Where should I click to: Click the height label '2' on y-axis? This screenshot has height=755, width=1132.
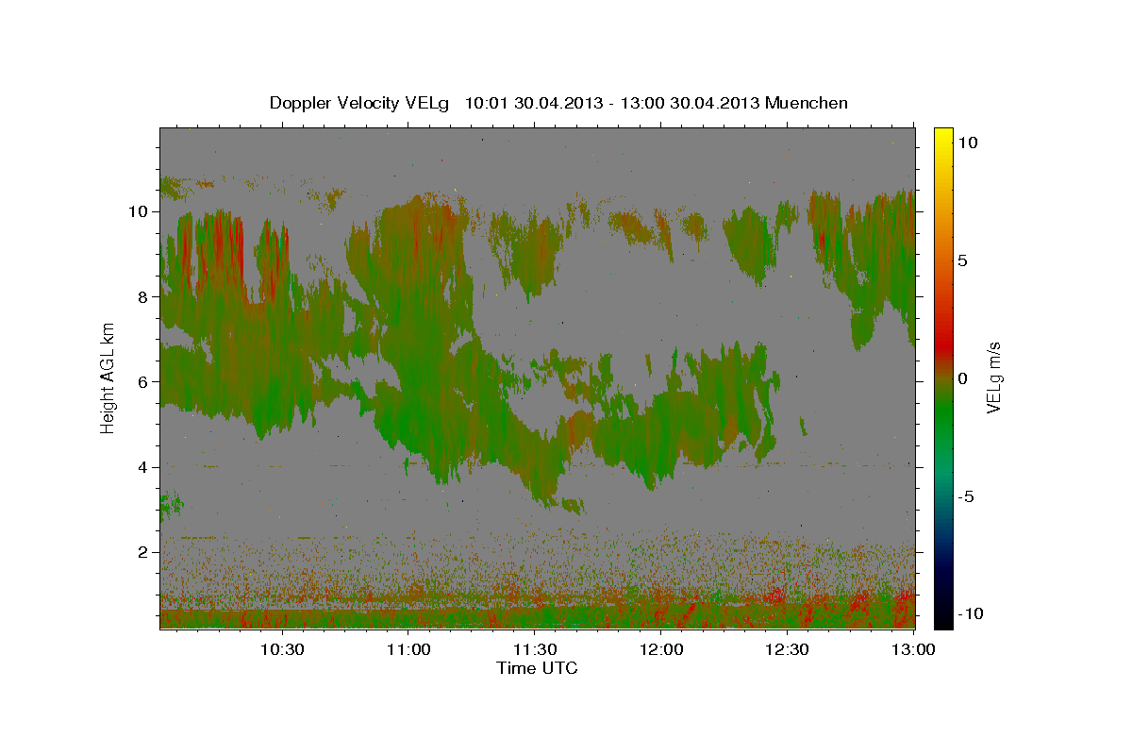point(142,551)
